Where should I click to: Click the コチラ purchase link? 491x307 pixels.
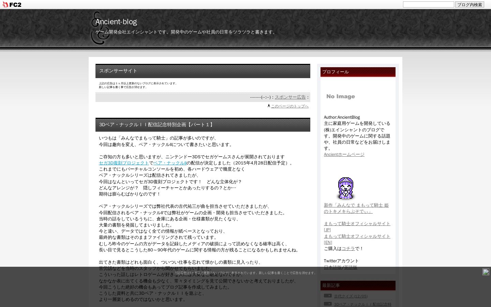coord(348,249)
